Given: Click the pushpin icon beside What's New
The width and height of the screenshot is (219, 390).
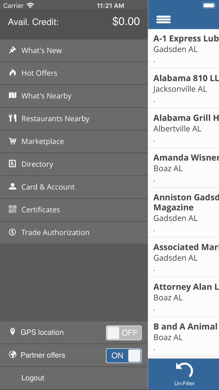Looking at the screenshot, I should coord(12,50).
